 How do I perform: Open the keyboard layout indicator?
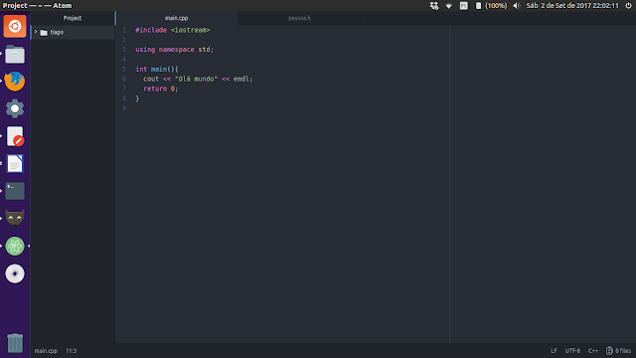(464, 6)
